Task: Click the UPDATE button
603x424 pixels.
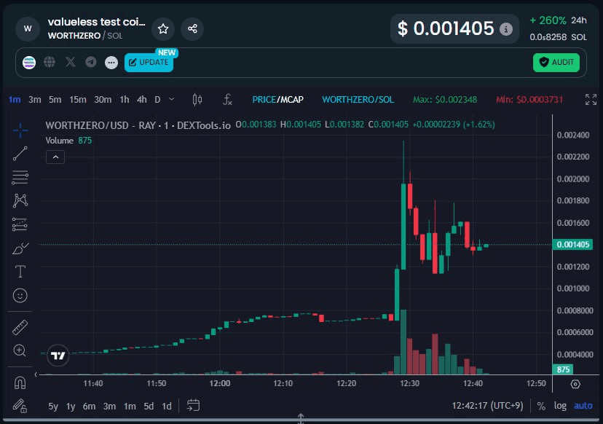Action: [149, 63]
